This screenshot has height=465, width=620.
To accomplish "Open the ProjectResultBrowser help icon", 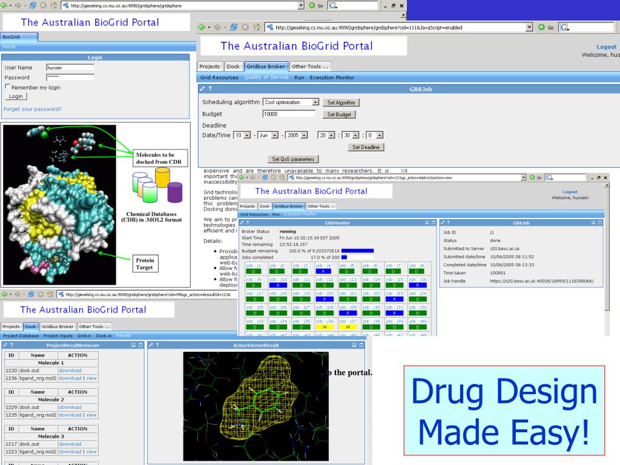I will point(12,345).
